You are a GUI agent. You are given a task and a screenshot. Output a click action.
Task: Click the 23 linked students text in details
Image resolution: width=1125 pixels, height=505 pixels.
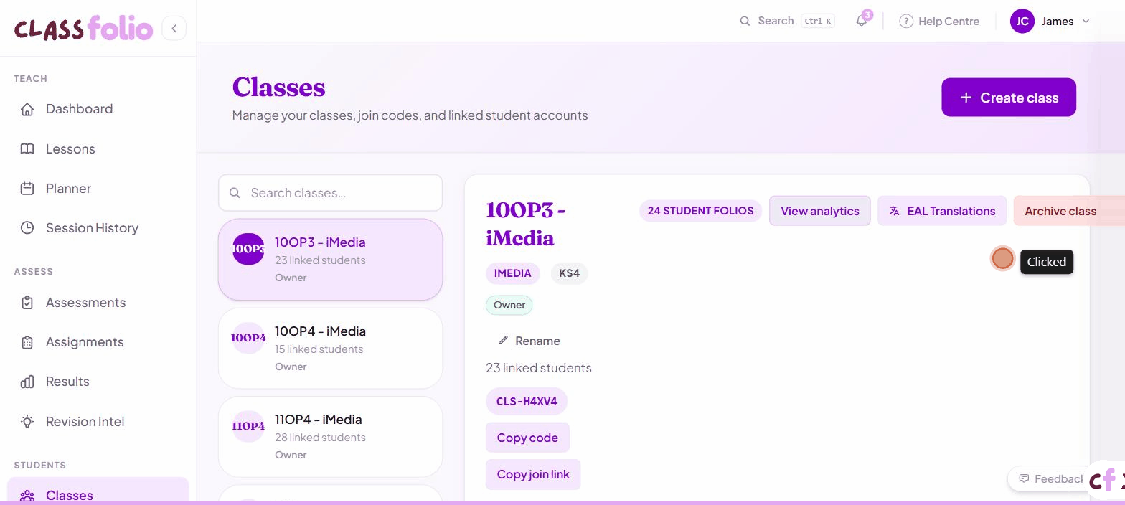(539, 368)
